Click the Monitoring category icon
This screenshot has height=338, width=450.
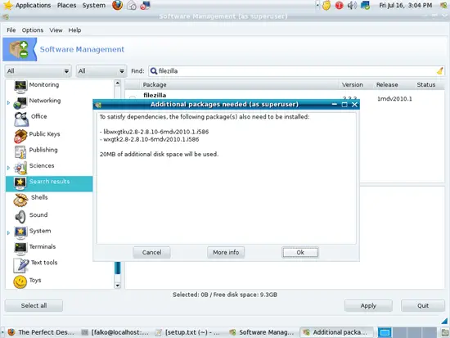coord(20,87)
